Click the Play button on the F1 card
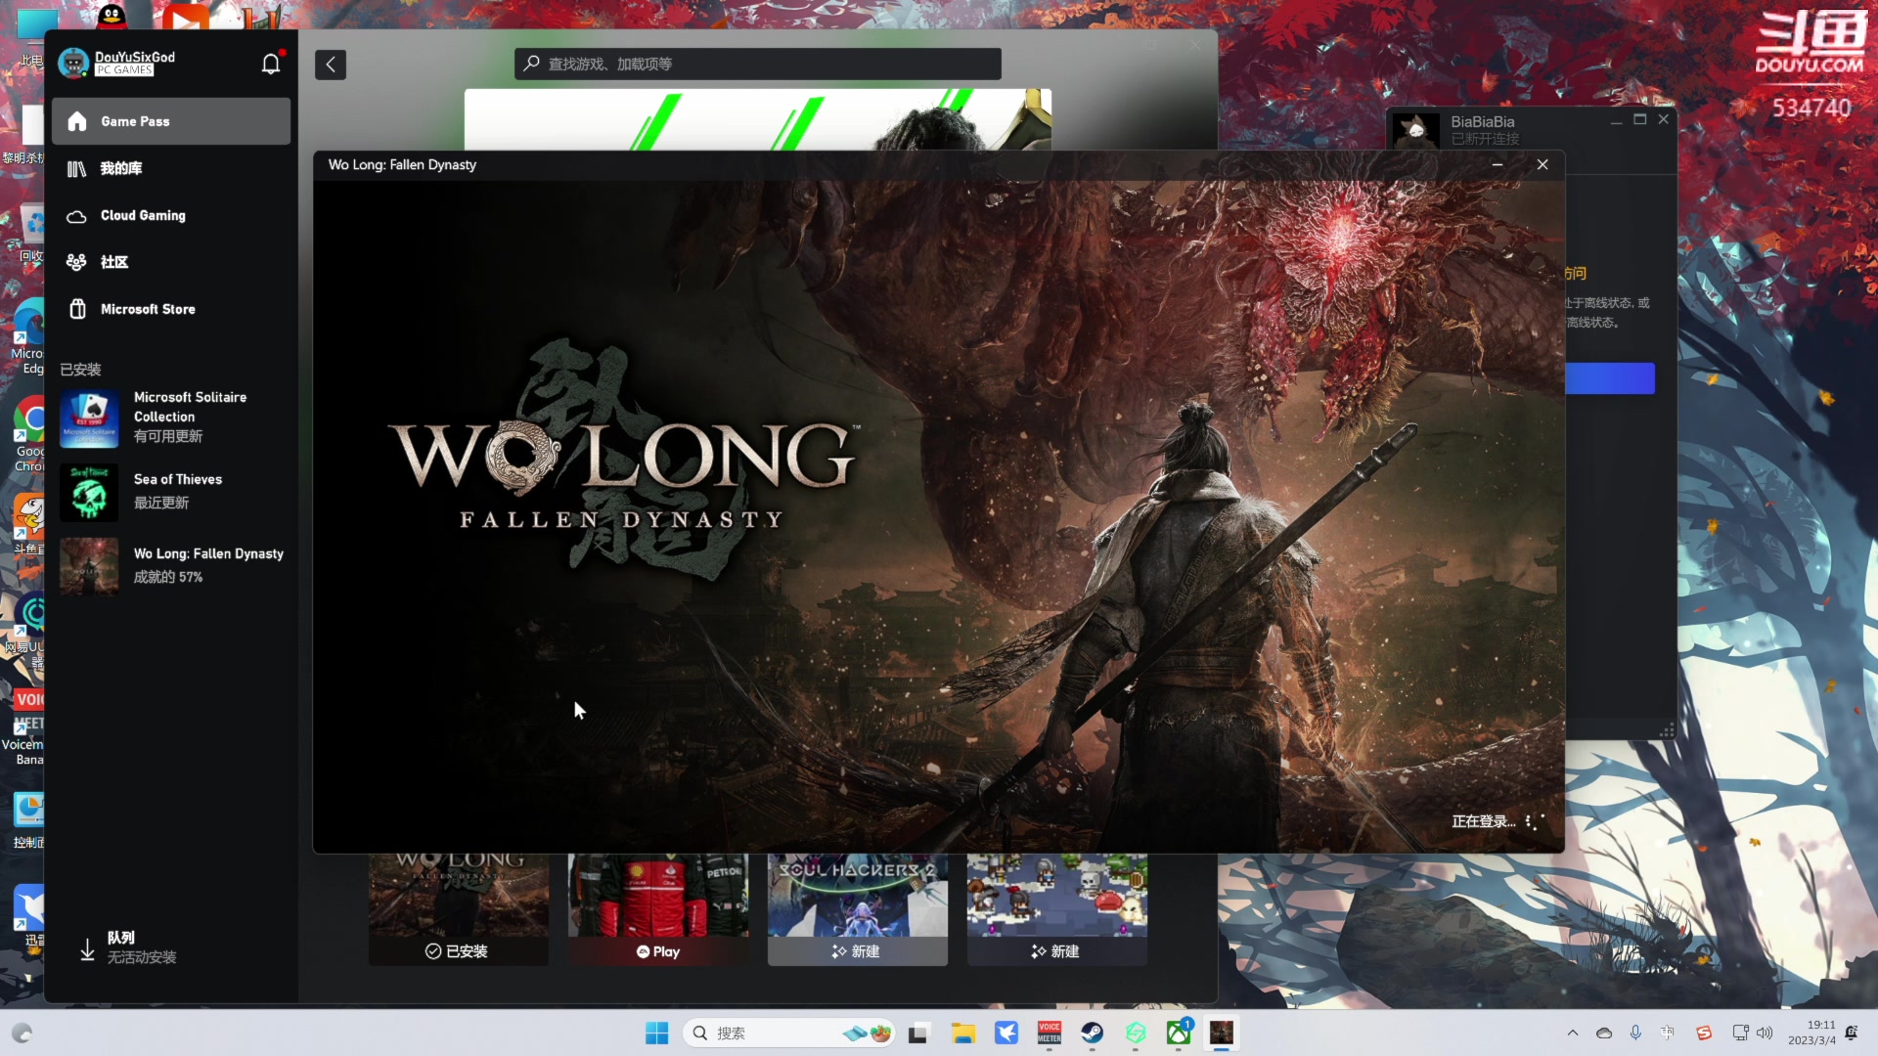This screenshot has width=1878, height=1056. click(657, 951)
